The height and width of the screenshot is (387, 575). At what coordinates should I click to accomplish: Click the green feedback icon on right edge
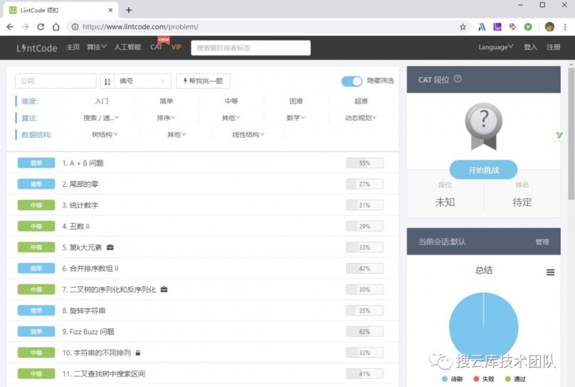[x=559, y=135]
